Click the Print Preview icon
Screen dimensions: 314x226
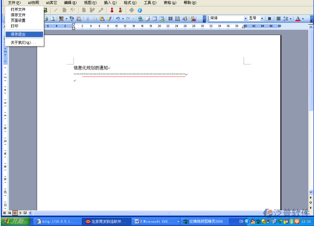click(x=53, y=18)
